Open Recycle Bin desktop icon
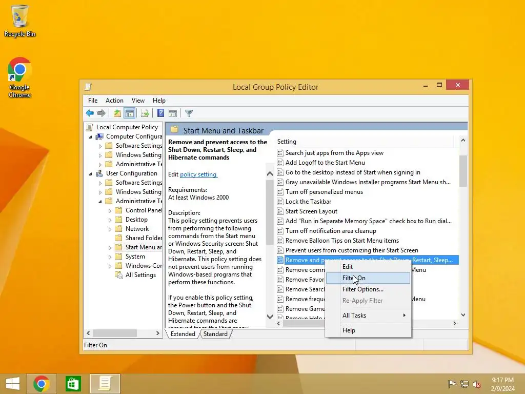Screen dimensions: 525x394 tap(20, 21)
